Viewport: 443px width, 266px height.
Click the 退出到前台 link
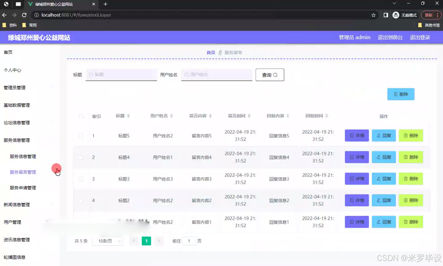click(390, 37)
